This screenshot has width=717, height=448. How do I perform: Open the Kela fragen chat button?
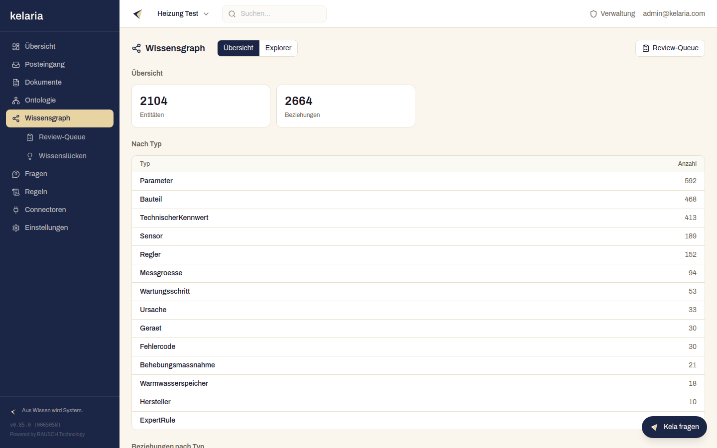[x=674, y=427]
